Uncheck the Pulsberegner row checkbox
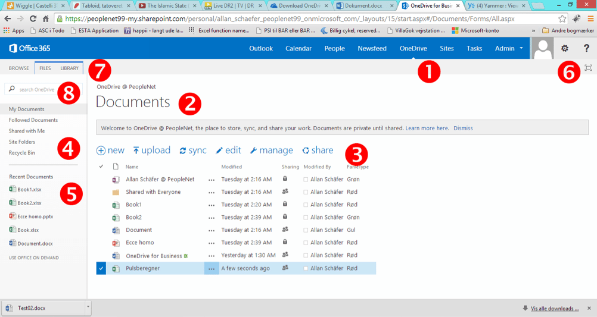The width and height of the screenshot is (597, 317). click(101, 268)
